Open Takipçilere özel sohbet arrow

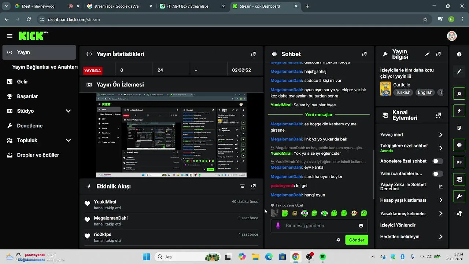point(441,148)
